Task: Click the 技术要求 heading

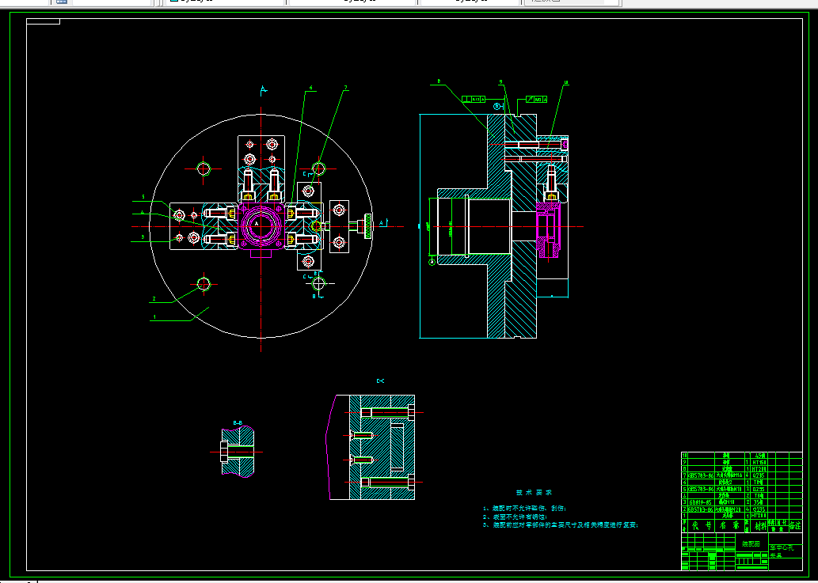Action: click(534, 492)
